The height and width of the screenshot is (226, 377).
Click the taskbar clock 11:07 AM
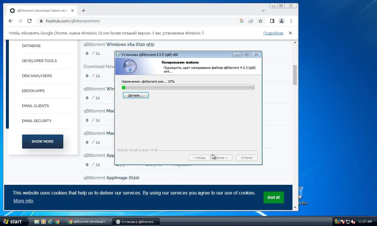[365, 222]
